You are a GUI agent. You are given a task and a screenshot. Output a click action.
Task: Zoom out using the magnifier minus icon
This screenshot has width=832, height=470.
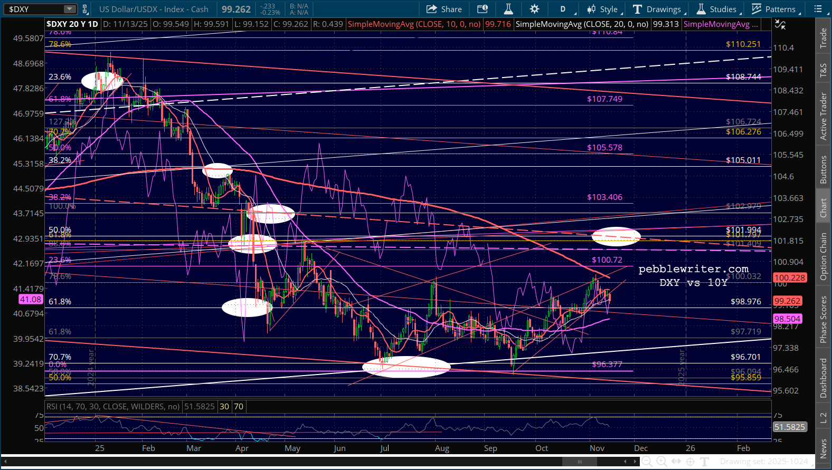click(647, 462)
